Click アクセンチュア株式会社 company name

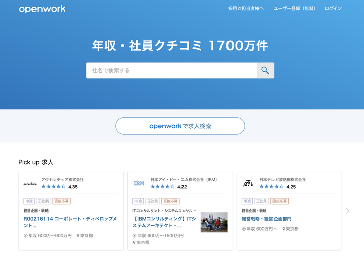(x=63, y=179)
